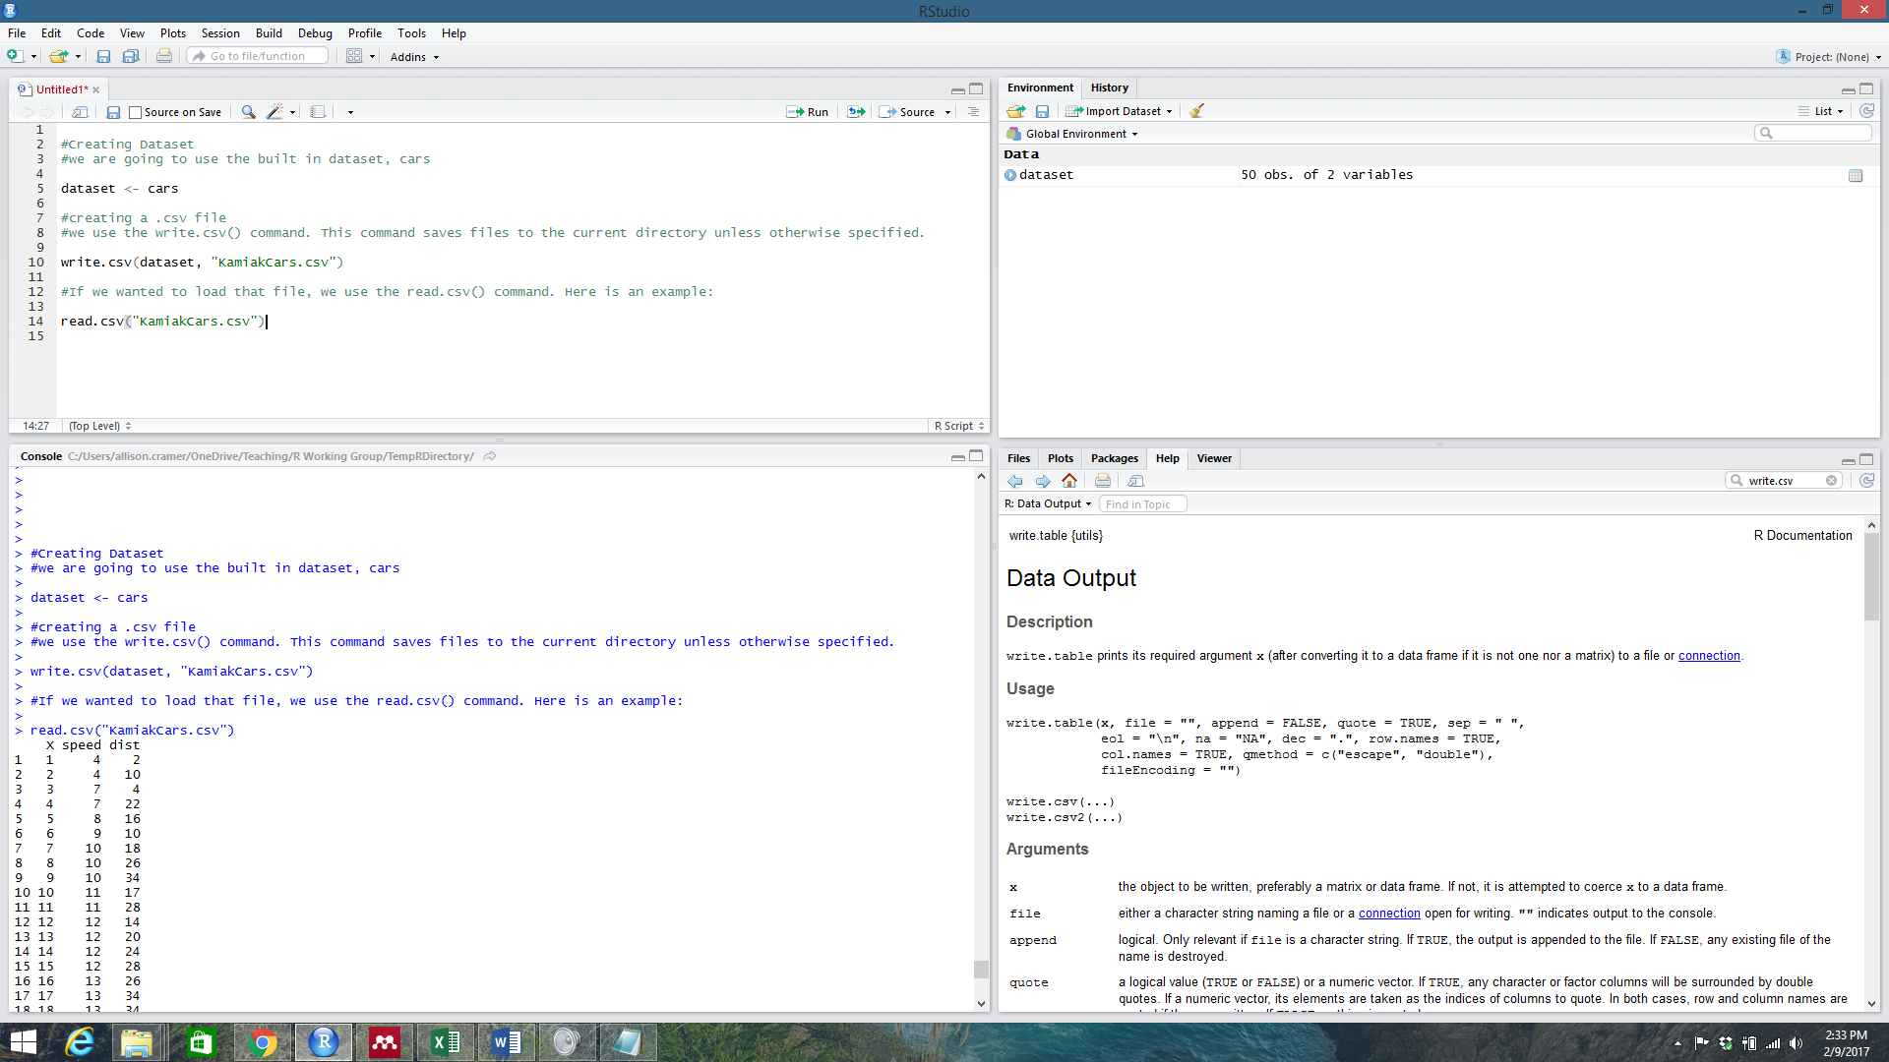Enable the Source on Save checkbox
Image resolution: width=1889 pixels, height=1062 pixels.
(x=136, y=112)
